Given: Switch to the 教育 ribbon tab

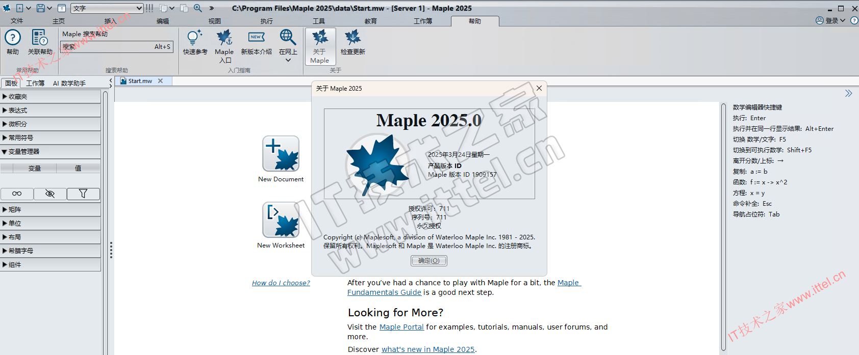Looking at the screenshot, I should tap(371, 21).
